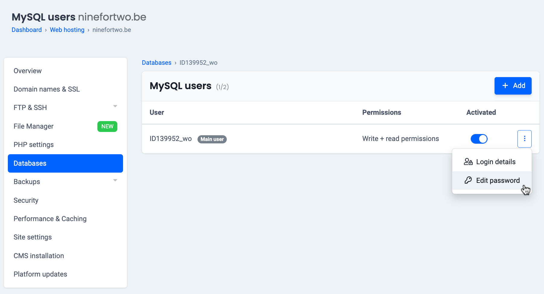Click the user-lock icon beside Login details

pos(468,162)
